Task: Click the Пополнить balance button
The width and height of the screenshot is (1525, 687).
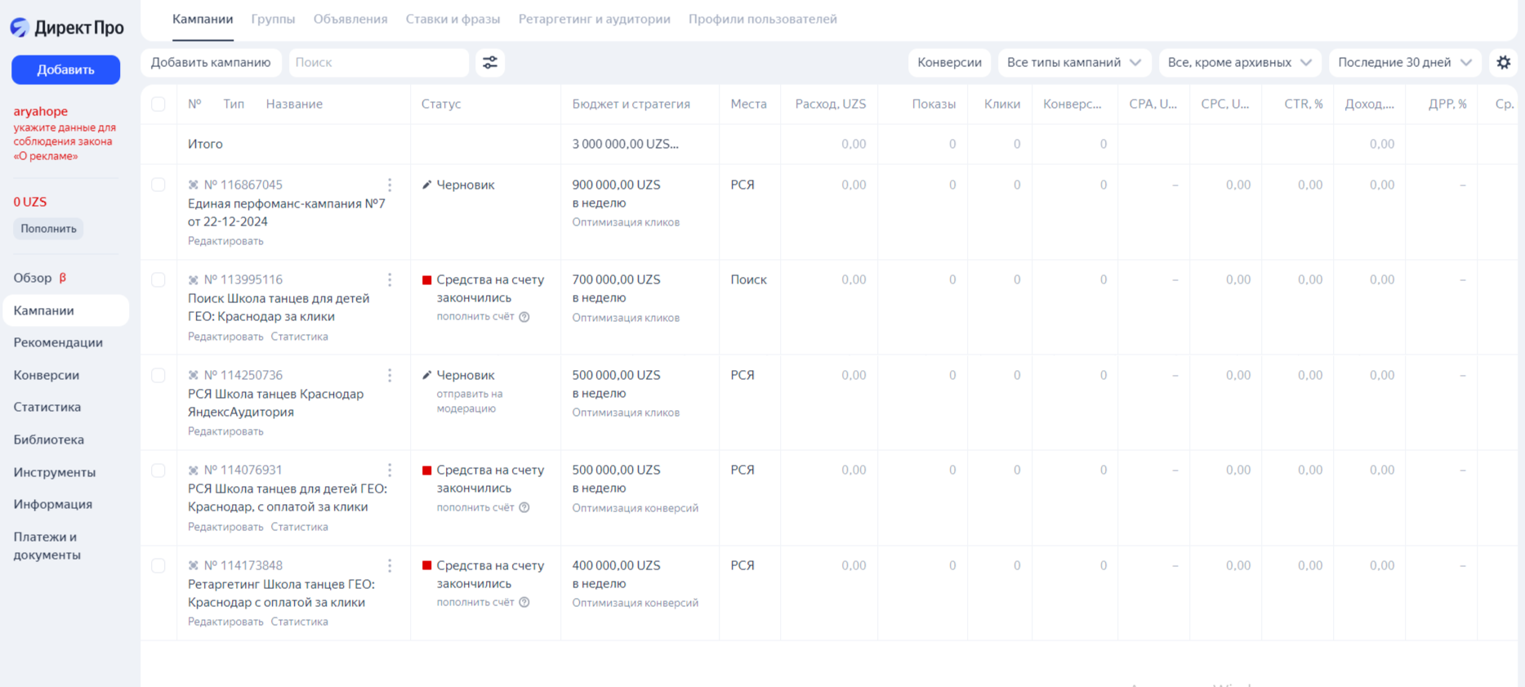Action: click(48, 229)
